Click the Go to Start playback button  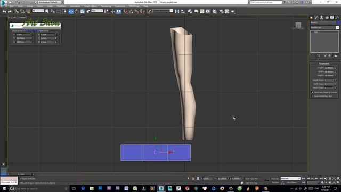[304, 179]
